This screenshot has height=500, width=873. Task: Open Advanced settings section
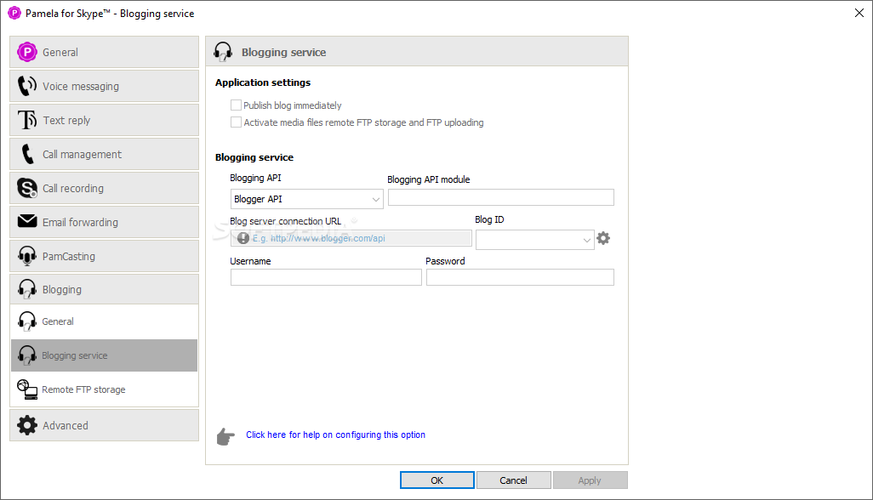click(x=104, y=425)
